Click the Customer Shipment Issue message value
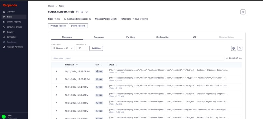 [168, 70]
